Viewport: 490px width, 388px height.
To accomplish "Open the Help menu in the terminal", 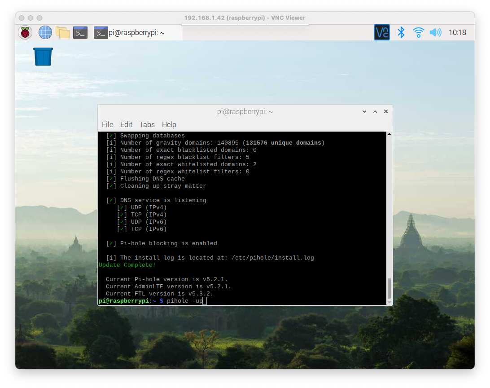I will pyautogui.click(x=169, y=124).
